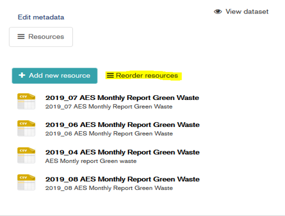Click the hamburger icon in Resources tab
The height and width of the screenshot is (216, 285).
pyautogui.click(x=21, y=36)
